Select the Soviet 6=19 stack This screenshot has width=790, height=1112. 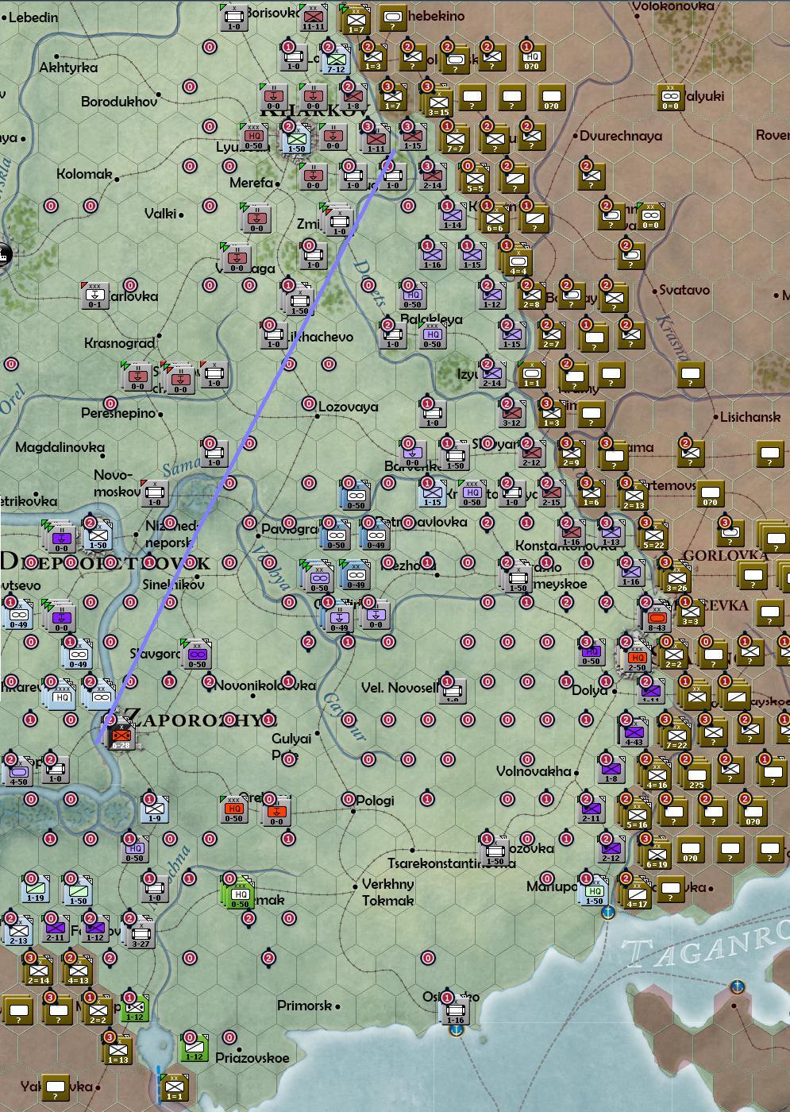tap(657, 855)
